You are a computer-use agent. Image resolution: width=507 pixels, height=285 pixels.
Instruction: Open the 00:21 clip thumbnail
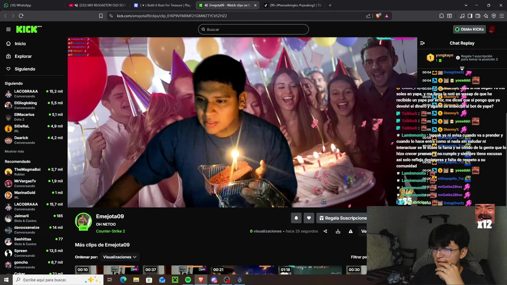(x=242, y=270)
